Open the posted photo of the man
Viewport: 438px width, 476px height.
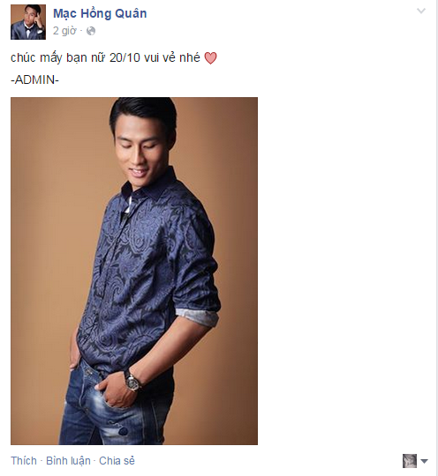click(x=134, y=271)
